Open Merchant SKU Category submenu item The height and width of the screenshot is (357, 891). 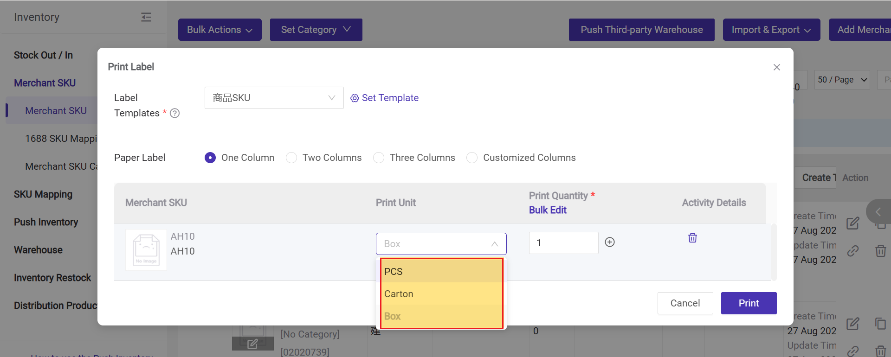[61, 166]
